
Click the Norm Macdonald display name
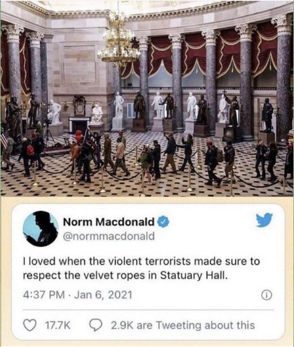108,222
